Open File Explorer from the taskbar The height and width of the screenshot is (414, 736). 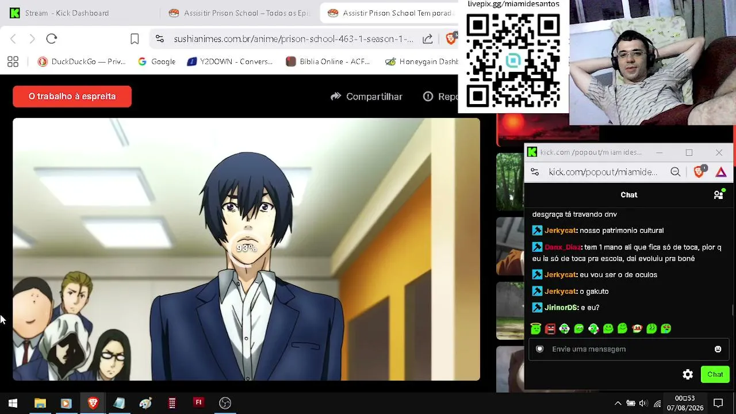[40, 403]
